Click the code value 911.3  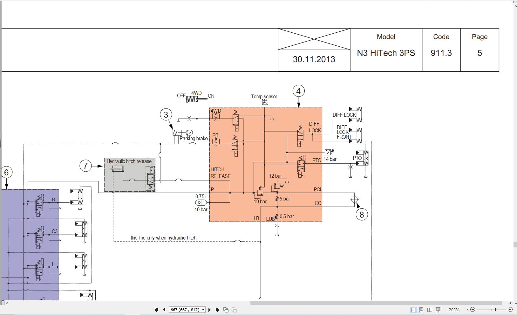(x=441, y=53)
